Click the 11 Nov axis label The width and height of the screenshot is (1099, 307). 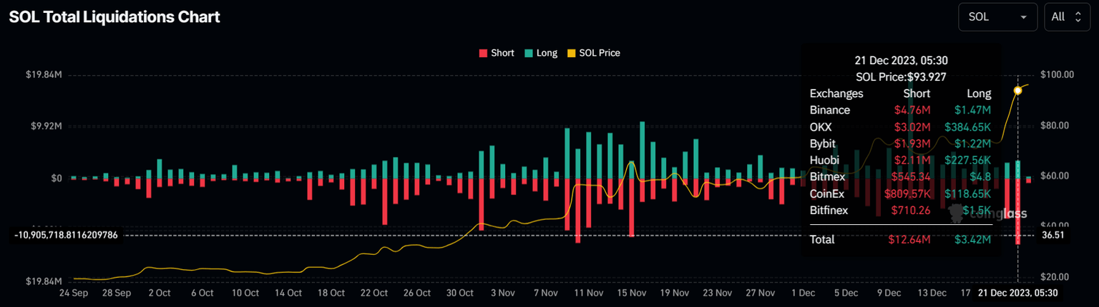point(589,293)
